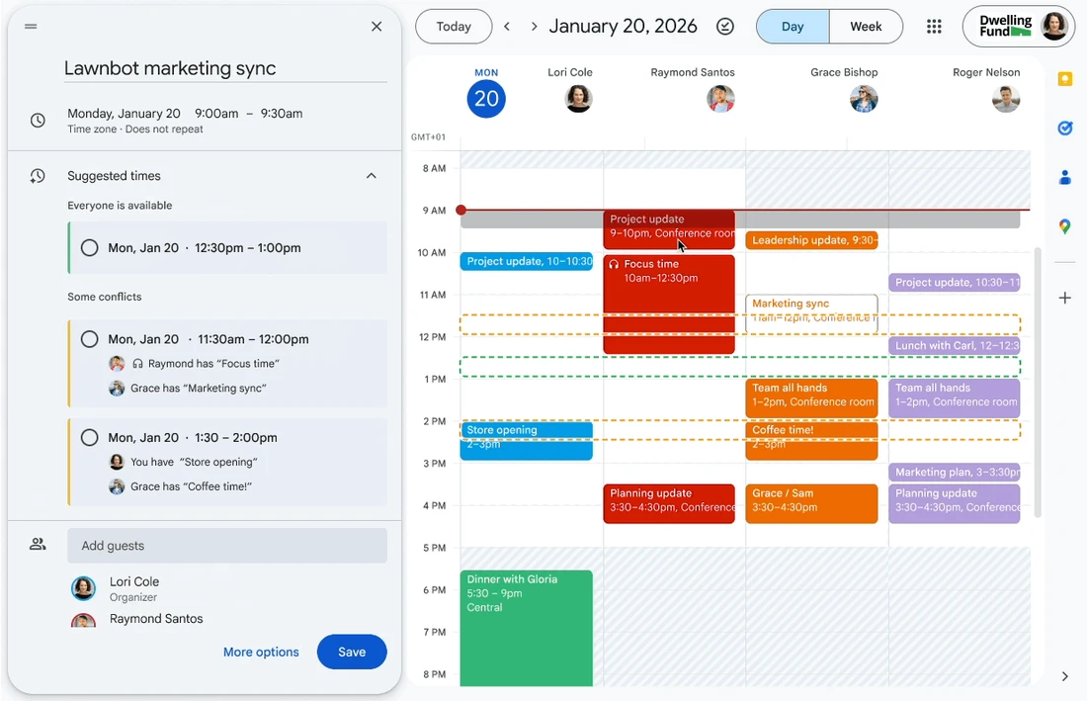Click You have "Store opening" conflict text

(x=194, y=462)
